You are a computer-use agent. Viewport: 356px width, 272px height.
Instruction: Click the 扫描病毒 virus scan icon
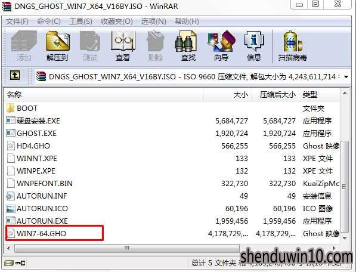point(292,46)
